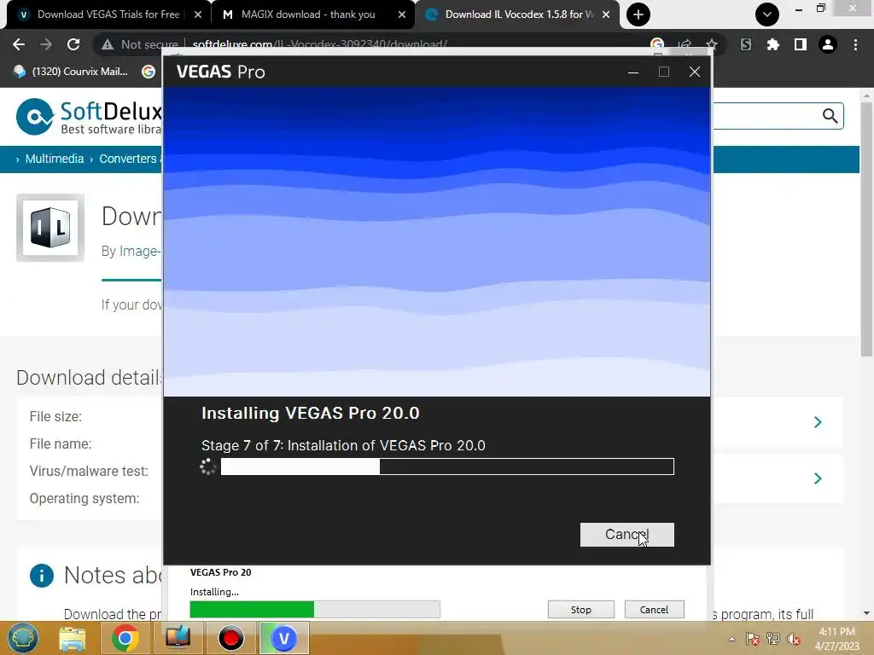Click the SoftDeluxe logo

[x=89, y=116]
